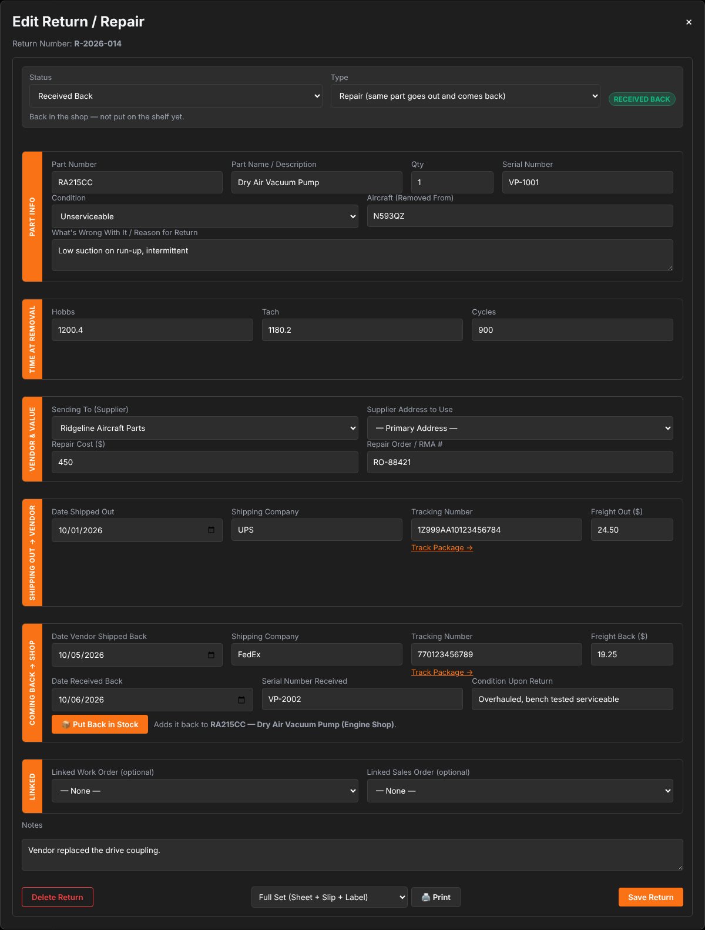Open calendar picker for Date Received Back

click(x=241, y=700)
